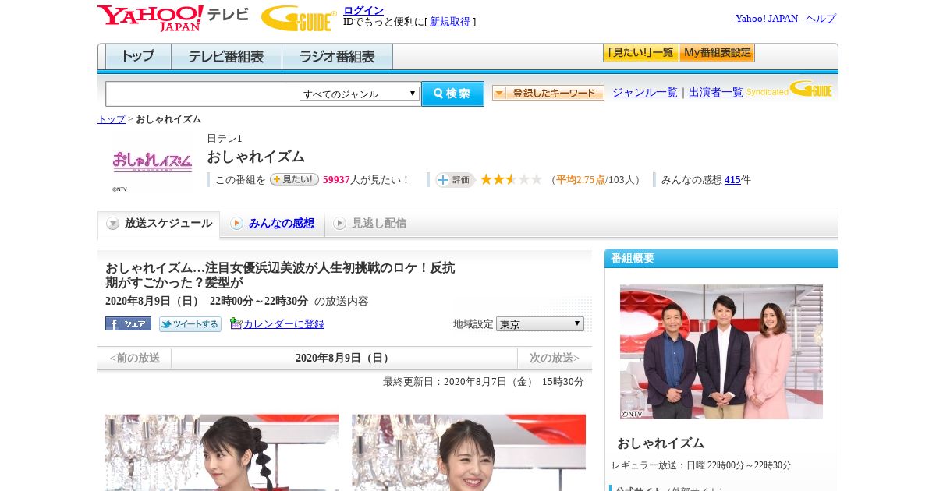
Task: Open the テレビ番組表 tab
Action: point(226,57)
